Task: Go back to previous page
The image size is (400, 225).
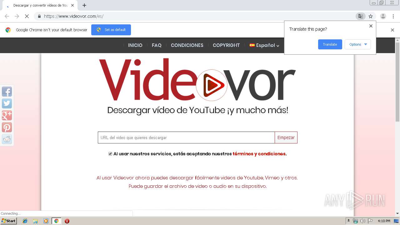Action: pos(7,16)
